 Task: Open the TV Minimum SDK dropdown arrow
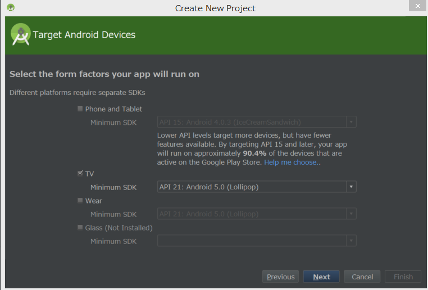[351, 187]
